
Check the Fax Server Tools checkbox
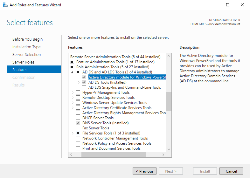(x=78, y=128)
